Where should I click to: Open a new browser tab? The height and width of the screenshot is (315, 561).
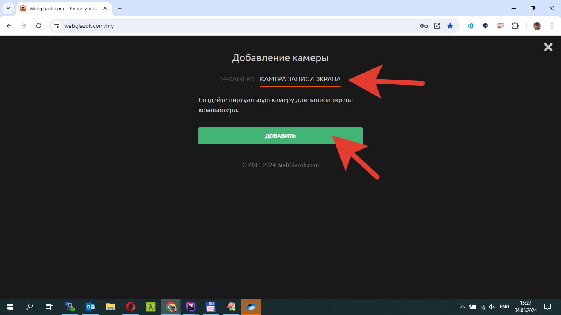click(x=120, y=8)
